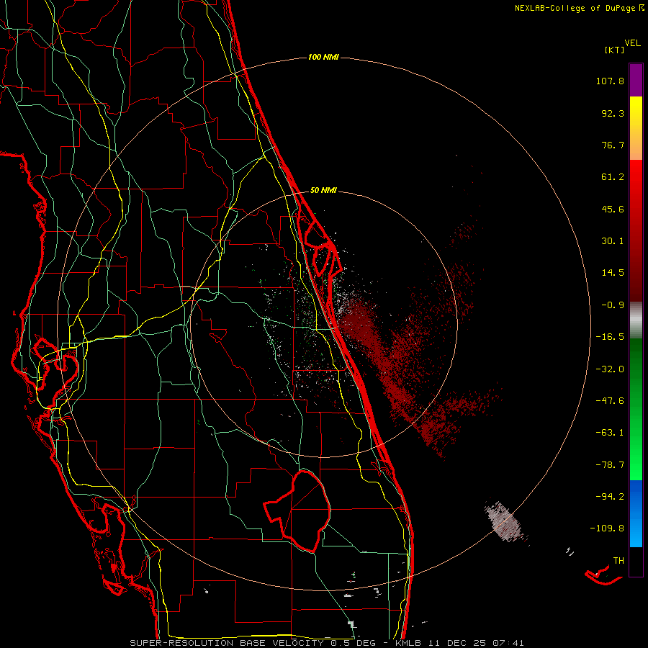Click the [KT] units label

(x=615, y=50)
